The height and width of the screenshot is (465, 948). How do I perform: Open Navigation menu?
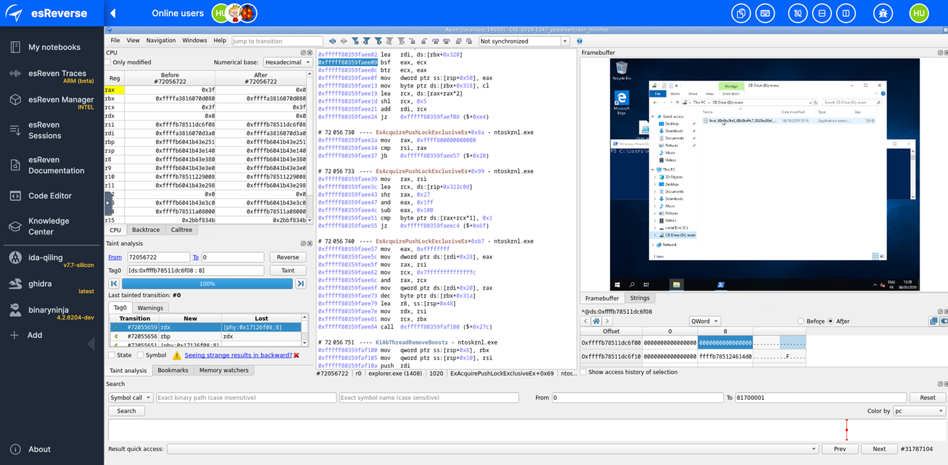(161, 41)
